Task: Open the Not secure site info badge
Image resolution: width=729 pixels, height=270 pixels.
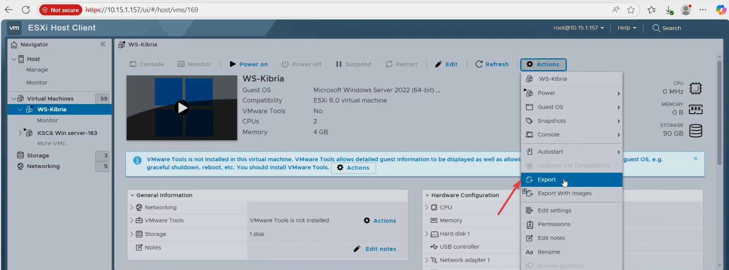Action: pyautogui.click(x=61, y=10)
